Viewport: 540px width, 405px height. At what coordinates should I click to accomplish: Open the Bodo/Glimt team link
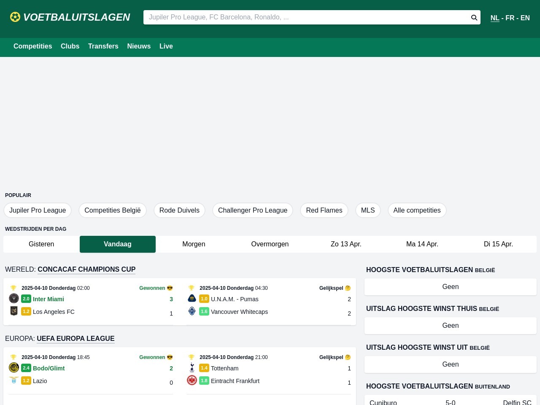[x=49, y=368]
